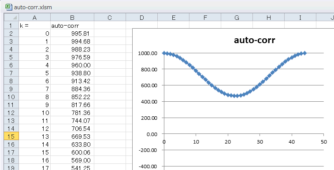Click cell with value 781.36
This screenshot has width=334, height=170.
(x=72, y=113)
